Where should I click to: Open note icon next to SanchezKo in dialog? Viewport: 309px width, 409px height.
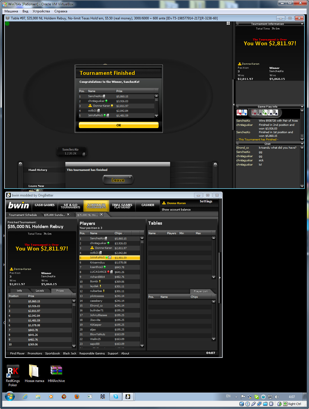point(104,96)
